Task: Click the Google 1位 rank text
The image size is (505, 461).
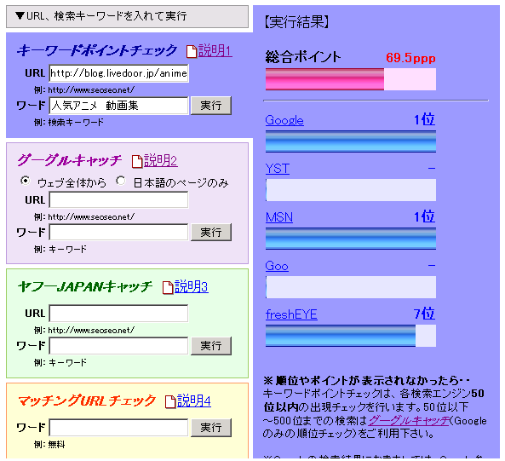Action: pos(424,120)
